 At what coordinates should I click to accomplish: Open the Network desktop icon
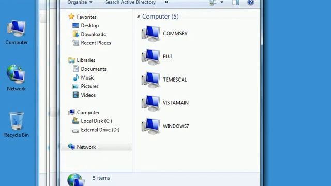point(16,78)
